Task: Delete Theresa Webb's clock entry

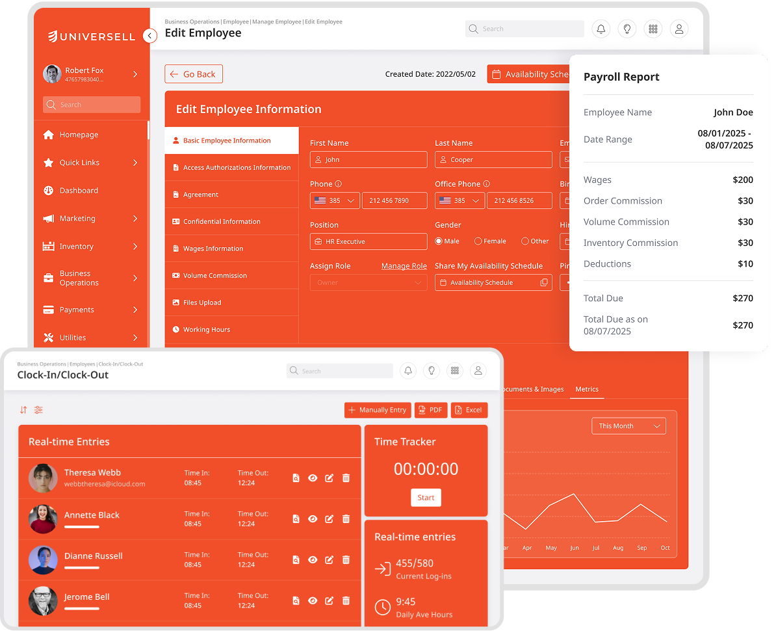Action: click(x=346, y=478)
